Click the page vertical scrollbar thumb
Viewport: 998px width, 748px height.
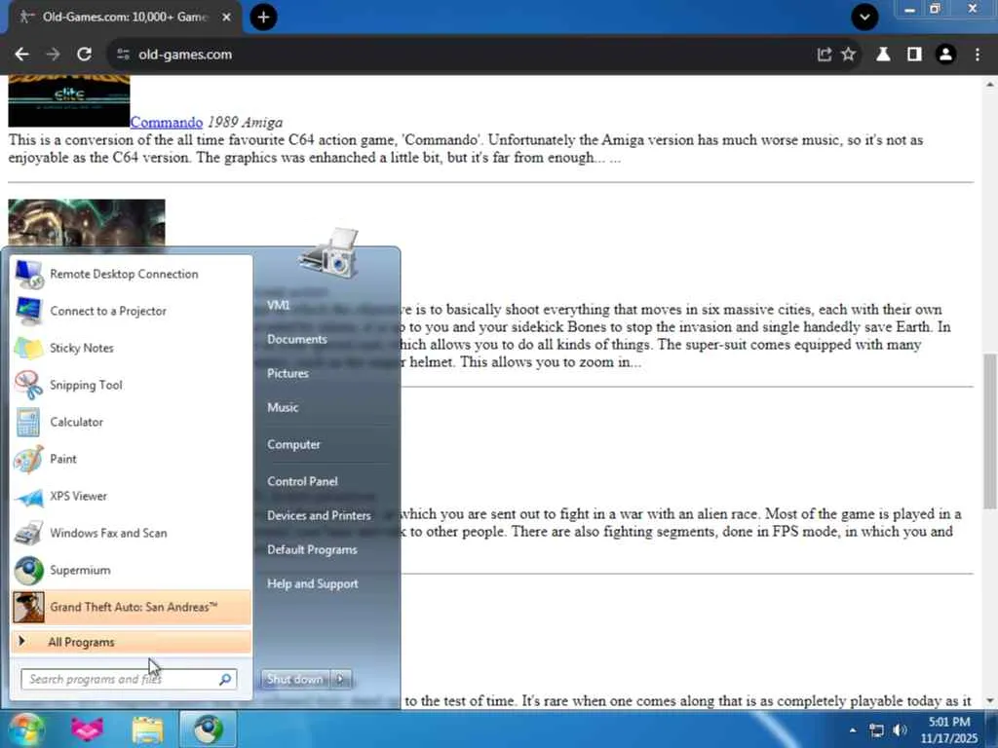tap(990, 430)
